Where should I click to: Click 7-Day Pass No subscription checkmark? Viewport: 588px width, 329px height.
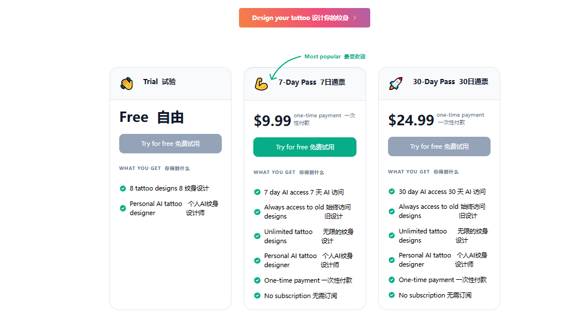[257, 296]
